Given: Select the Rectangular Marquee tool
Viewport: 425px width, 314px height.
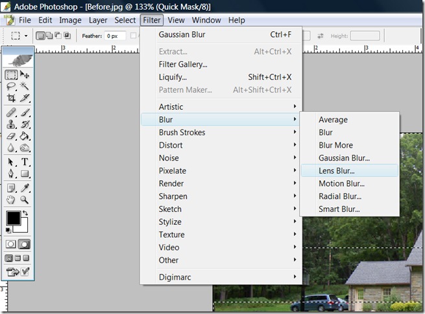Looking at the screenshot, I should (11, 74).
